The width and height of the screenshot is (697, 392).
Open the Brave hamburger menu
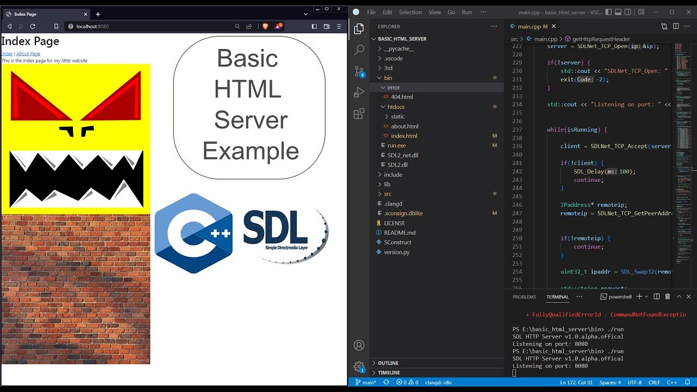[339, 26]
